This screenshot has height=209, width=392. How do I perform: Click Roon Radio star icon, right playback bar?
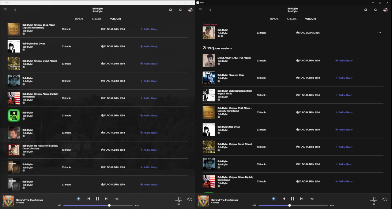pos(273,199)
